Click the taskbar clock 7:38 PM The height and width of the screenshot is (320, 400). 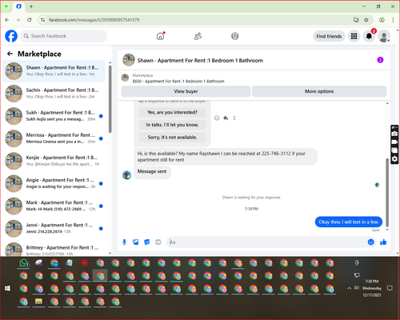[372, 282]
